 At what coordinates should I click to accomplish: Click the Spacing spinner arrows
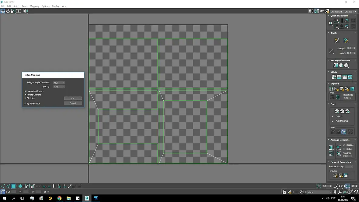click(64, 87)
